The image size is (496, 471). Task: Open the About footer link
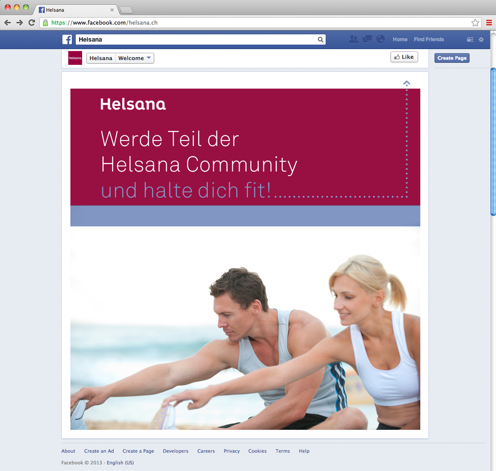click(x=68, y=451)
